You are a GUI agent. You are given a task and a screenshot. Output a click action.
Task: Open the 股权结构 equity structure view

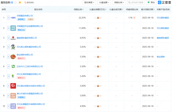pyautogui.click(x=29, y=3)
